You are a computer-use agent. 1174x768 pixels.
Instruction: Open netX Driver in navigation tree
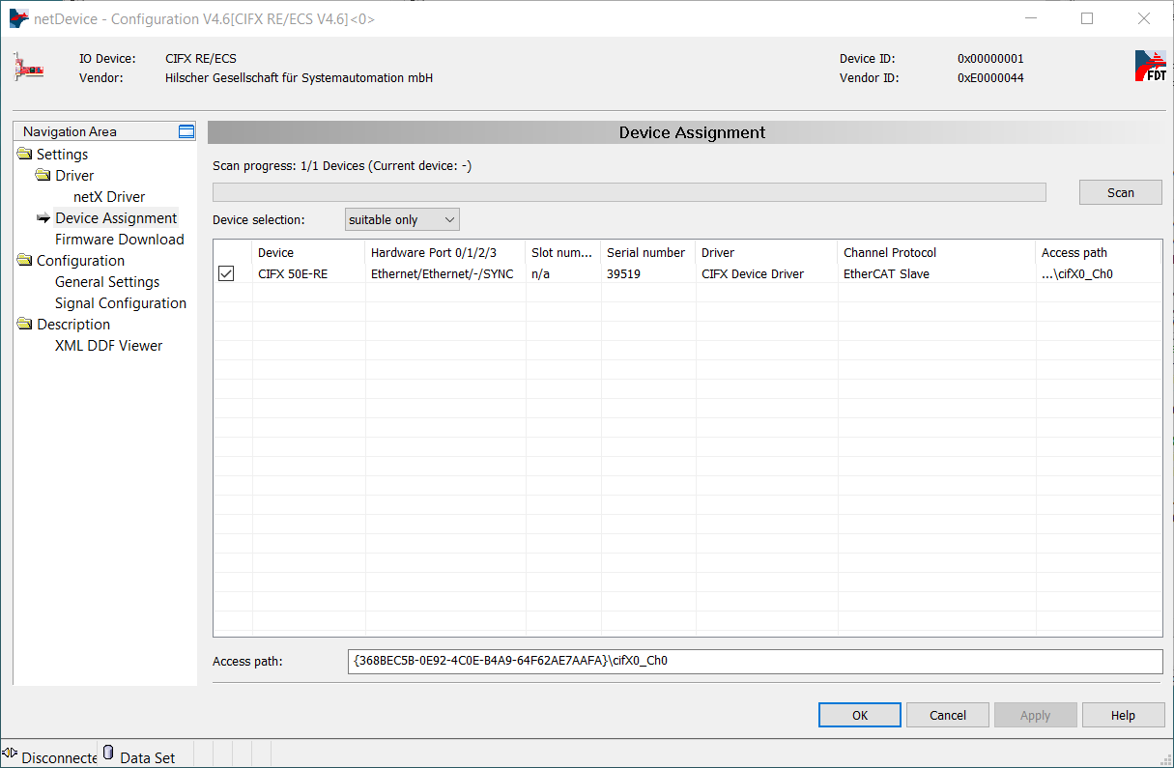pyautogui.click(x=109, y=197)
